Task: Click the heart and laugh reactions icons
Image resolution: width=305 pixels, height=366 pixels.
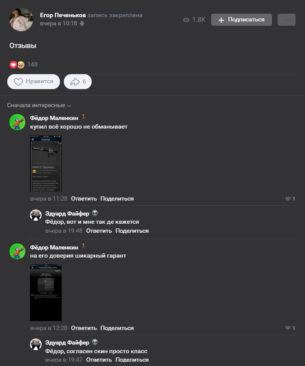Action: pos(17,65)
